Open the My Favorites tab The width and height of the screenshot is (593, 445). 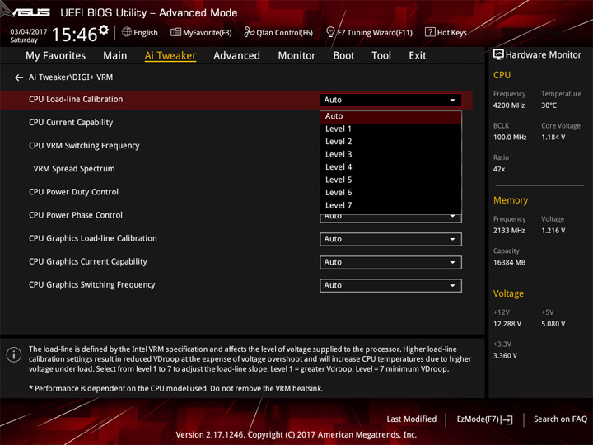point(56,56)
